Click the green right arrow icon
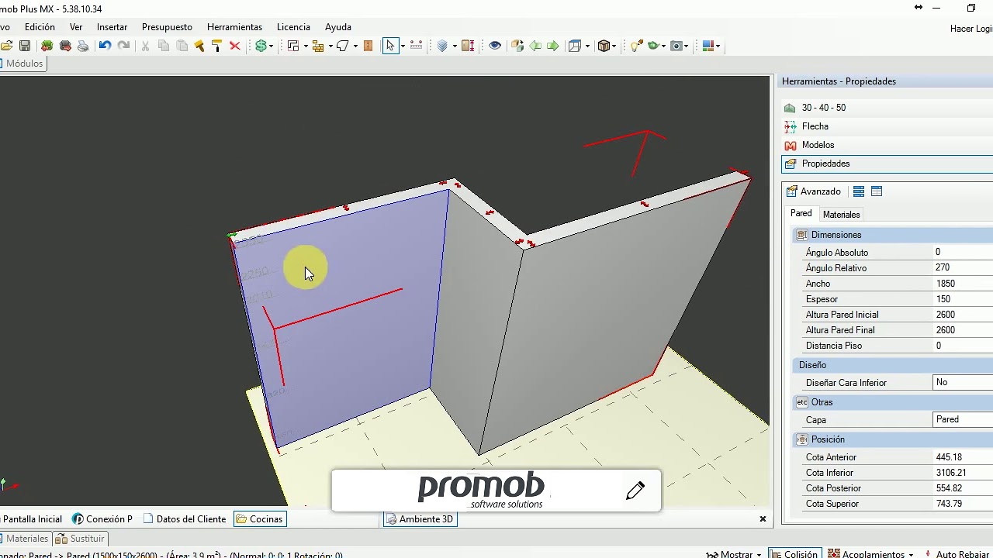993x558 pixels. pos(552,46)
